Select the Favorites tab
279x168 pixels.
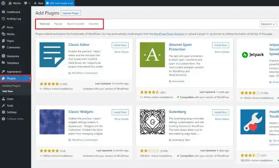pyautogui.click(x=94, y=24)
